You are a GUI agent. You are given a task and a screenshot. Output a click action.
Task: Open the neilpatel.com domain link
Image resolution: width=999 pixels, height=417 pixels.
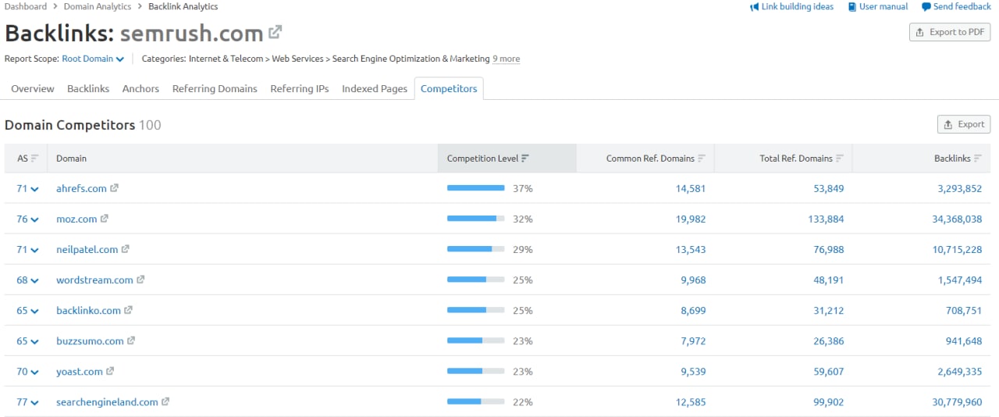click(x=87, y=249)
